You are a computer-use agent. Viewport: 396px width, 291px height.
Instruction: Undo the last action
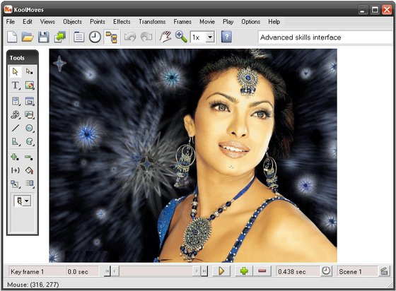click(x=130, y=37)
